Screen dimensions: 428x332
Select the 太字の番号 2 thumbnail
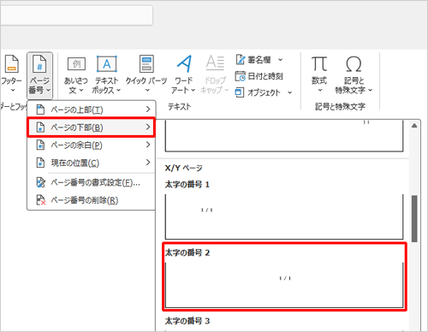tap(284, 285)
